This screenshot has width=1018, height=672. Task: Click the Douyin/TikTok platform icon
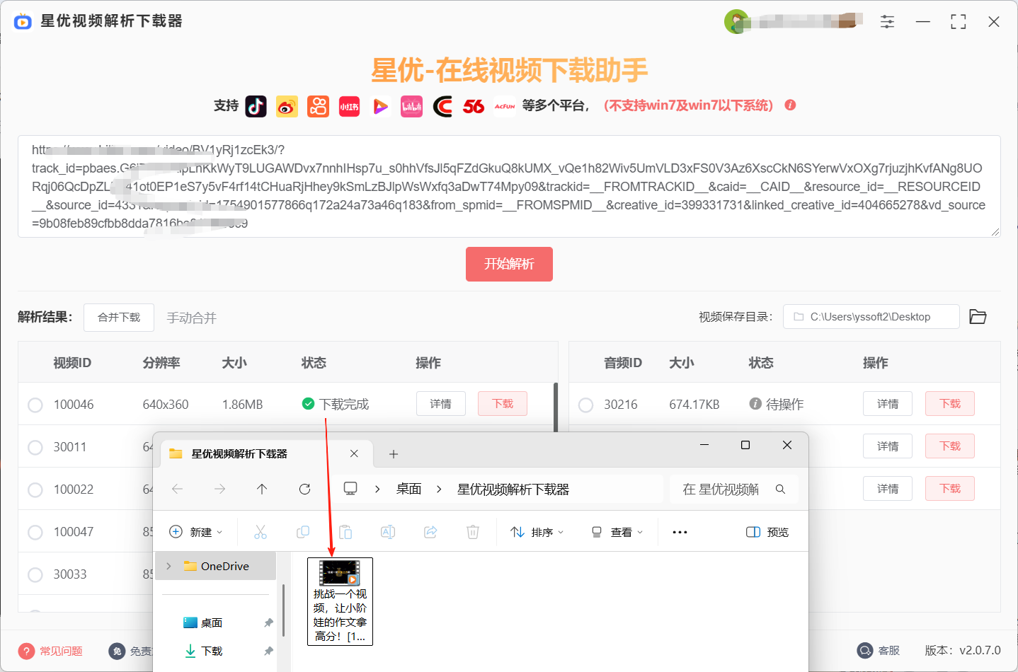pyautogui.click(x=256, y=106)
